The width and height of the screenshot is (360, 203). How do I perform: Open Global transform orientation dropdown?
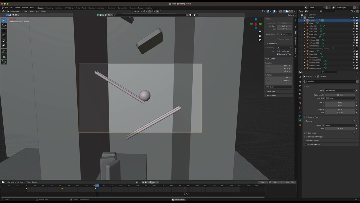137,11
